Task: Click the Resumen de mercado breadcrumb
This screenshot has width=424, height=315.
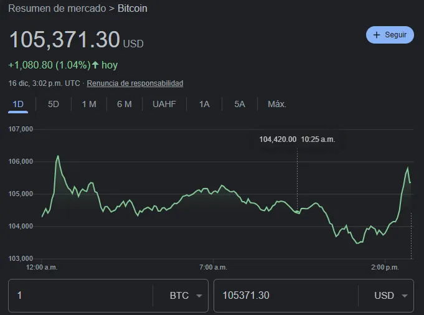Action: pos(57,8)
